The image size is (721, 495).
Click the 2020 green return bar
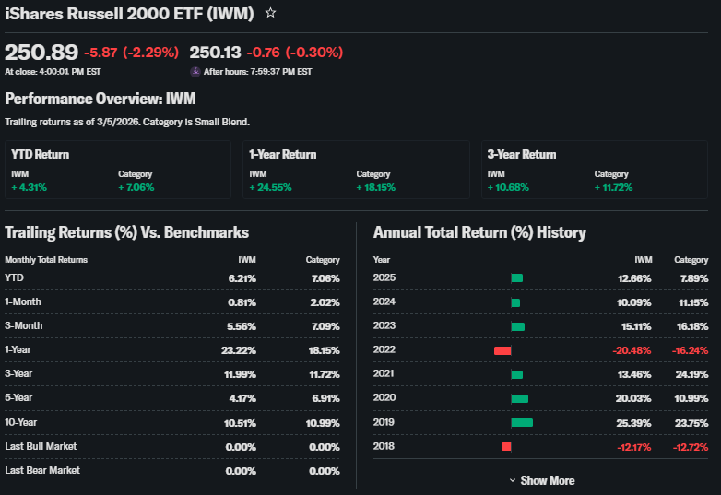pos(519,398)
